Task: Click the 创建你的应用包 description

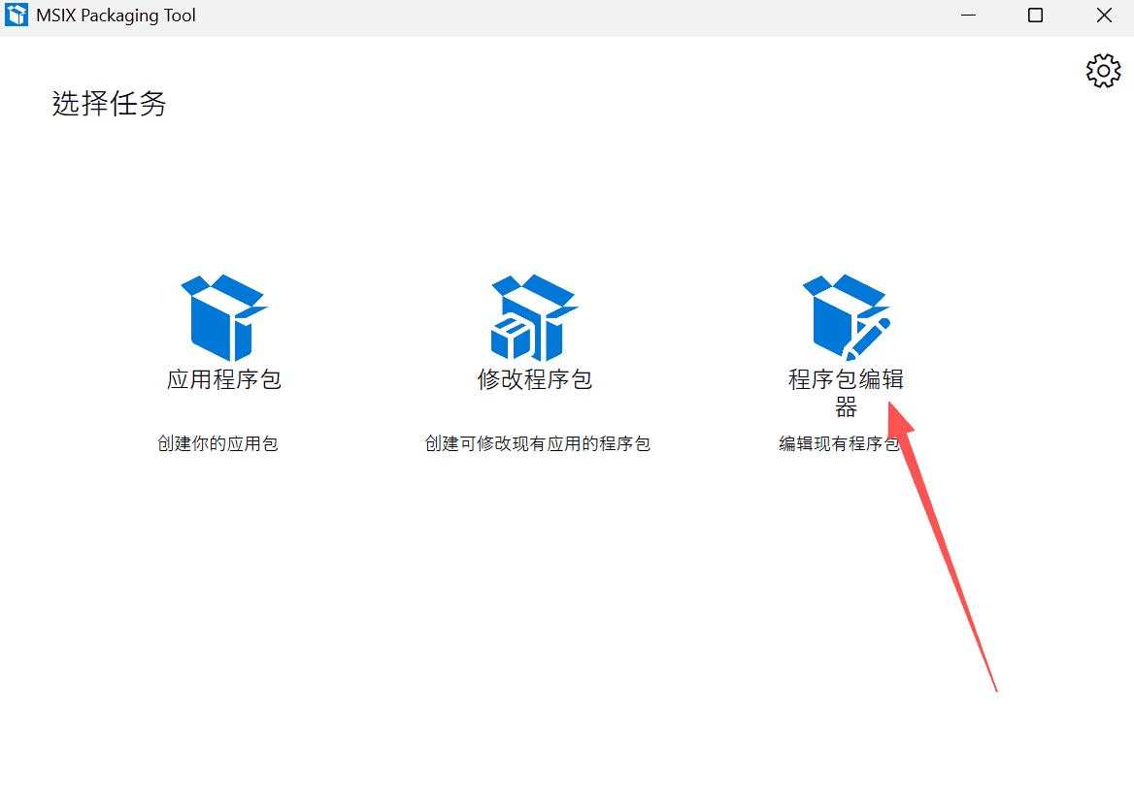Action: click(x=218, y=444)
